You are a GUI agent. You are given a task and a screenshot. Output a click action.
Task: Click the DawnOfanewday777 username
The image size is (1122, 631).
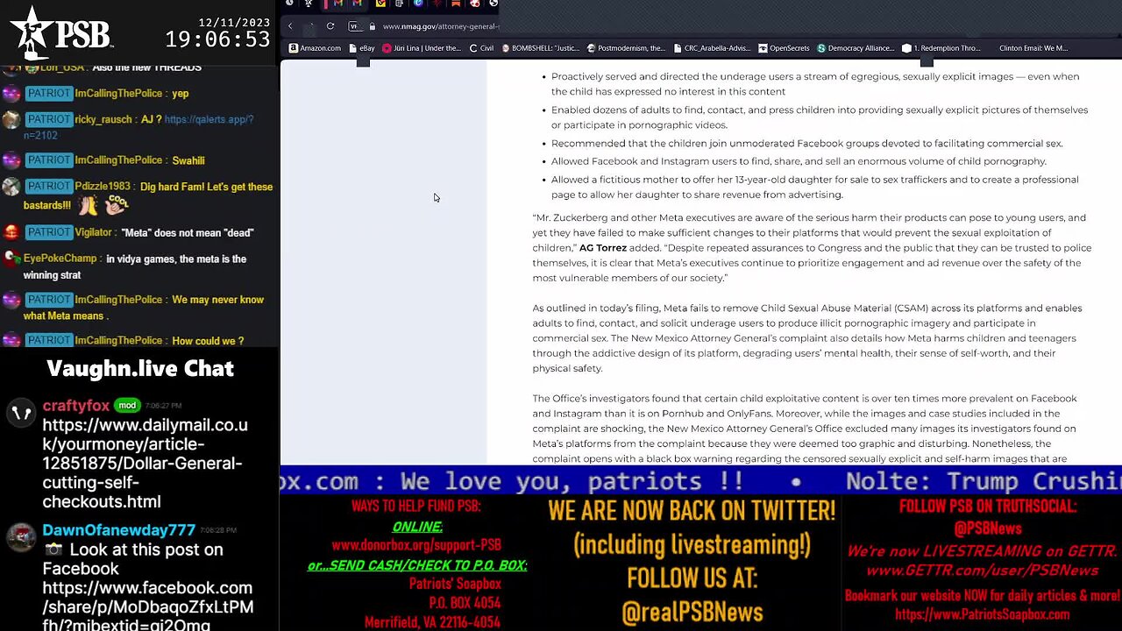[119, 530]
